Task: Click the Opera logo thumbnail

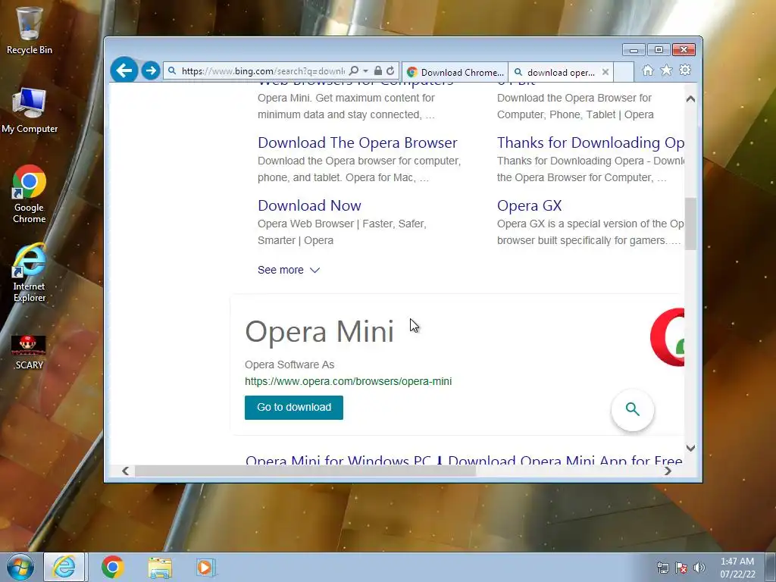Action: tap(668, 337)
